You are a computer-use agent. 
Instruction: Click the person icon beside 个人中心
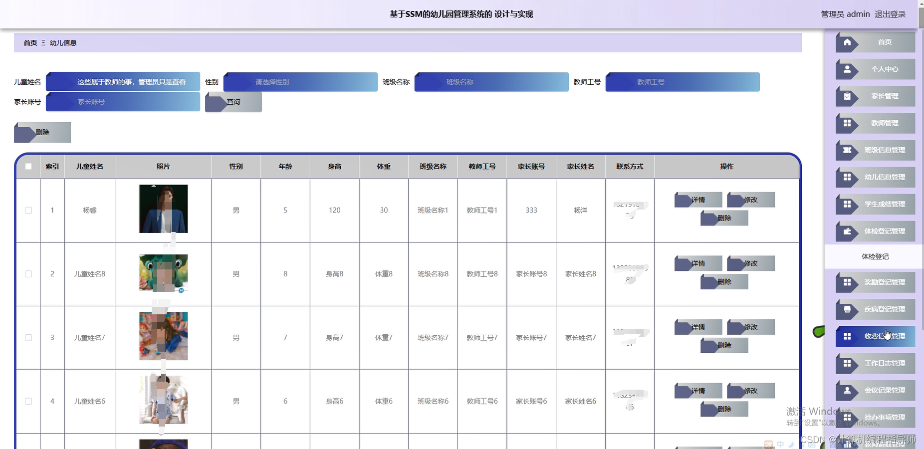pos(847,69)
